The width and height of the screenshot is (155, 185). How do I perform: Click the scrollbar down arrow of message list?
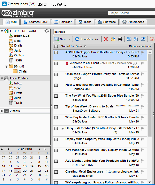click(x=149, y=182)
